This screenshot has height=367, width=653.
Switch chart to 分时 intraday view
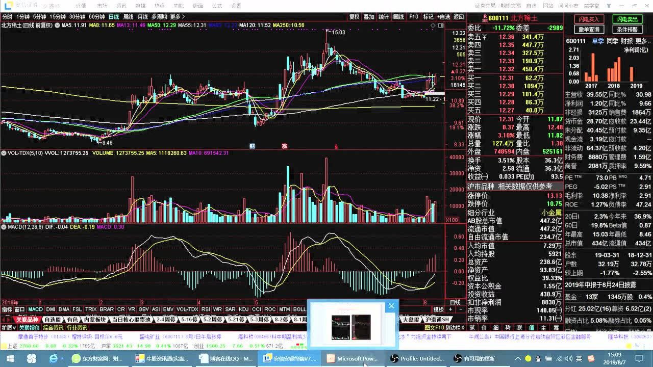tap(7, 17)
